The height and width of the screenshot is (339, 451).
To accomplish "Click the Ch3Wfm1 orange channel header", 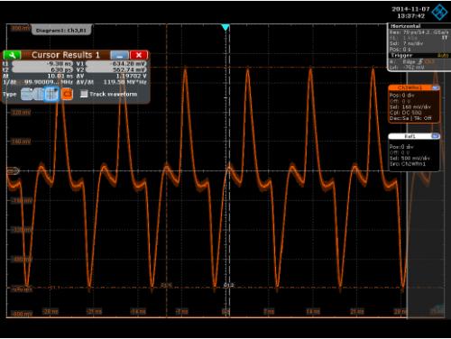I will coord(410,87).
